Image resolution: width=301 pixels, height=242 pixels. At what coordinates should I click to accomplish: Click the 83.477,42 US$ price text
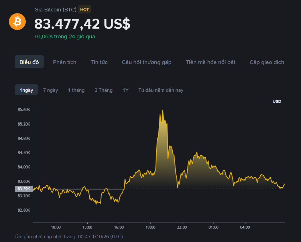[x=82, y=24]
